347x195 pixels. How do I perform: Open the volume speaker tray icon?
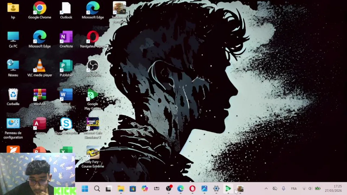pos(310,189)
